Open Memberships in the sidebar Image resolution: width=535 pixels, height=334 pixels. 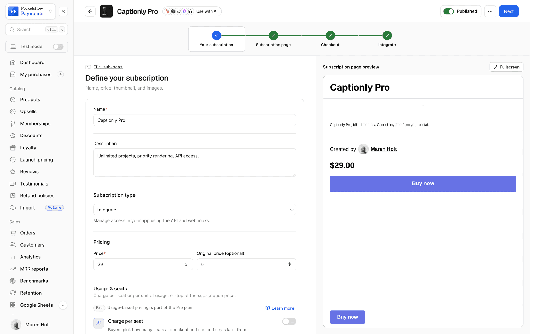(37, 124)
